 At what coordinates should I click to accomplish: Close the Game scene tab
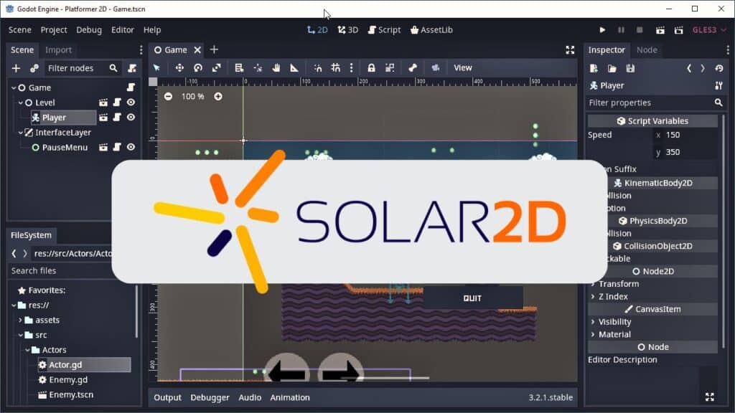[198, 50]
